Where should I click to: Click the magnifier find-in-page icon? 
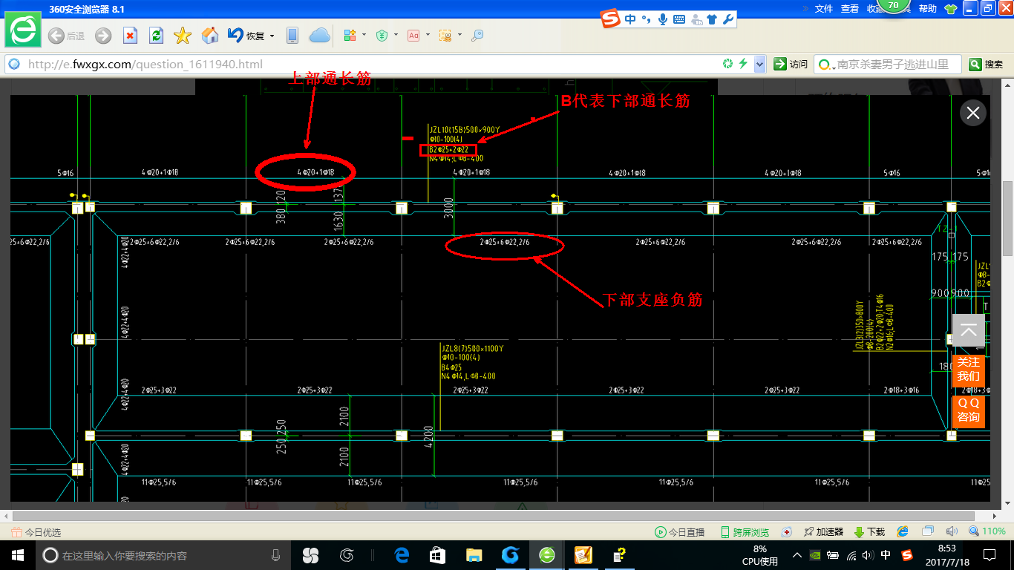tap(477, 36)
